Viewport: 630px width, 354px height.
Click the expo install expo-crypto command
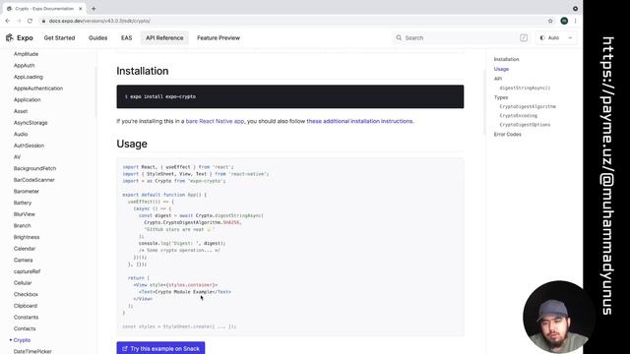(x=162, y=96)
